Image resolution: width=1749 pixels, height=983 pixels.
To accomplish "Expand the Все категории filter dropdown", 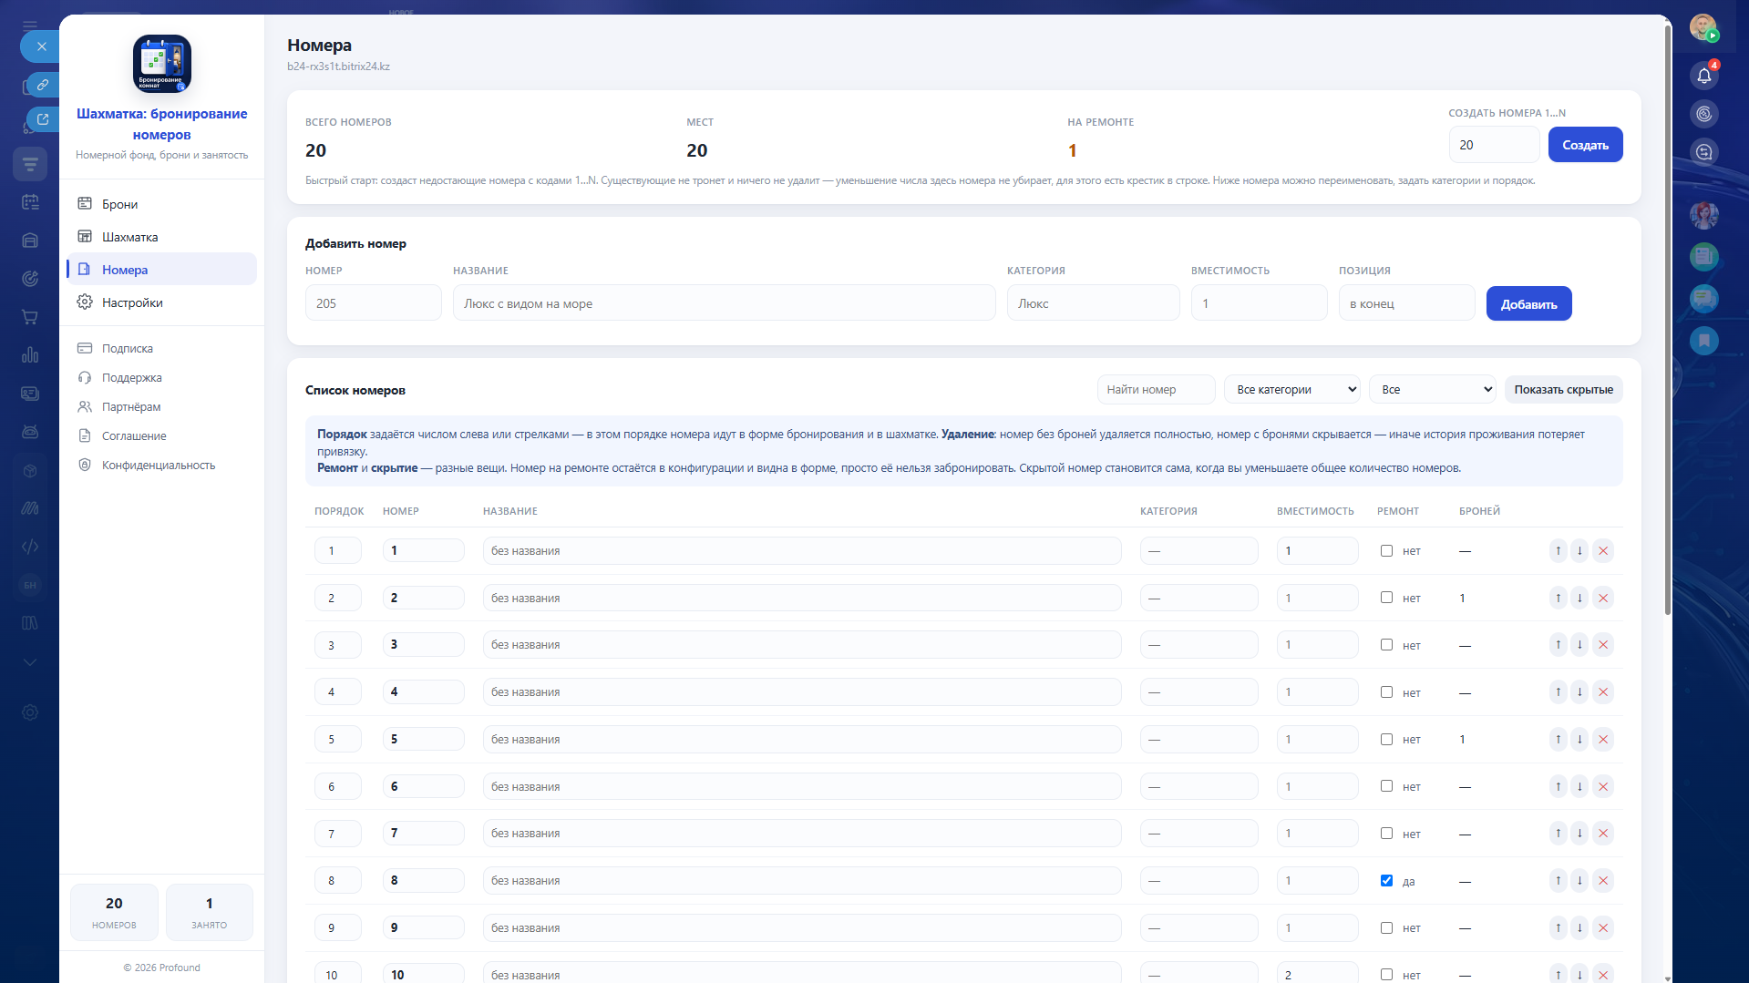I will 1291,389.
